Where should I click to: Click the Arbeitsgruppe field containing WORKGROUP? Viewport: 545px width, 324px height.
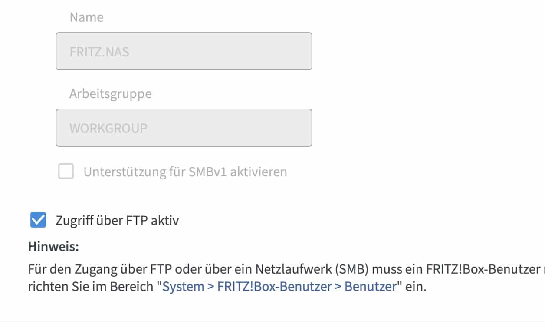click(x=184, y=128)
